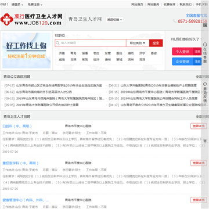Go to 网站首页 in the top navigation

137,4
